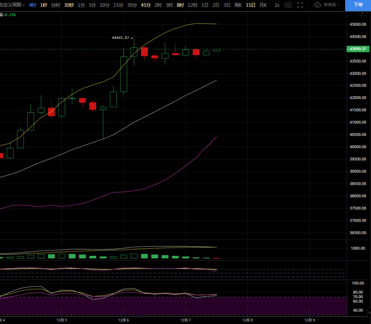Switch chart to 15分 interval

(x=118, y=5)
